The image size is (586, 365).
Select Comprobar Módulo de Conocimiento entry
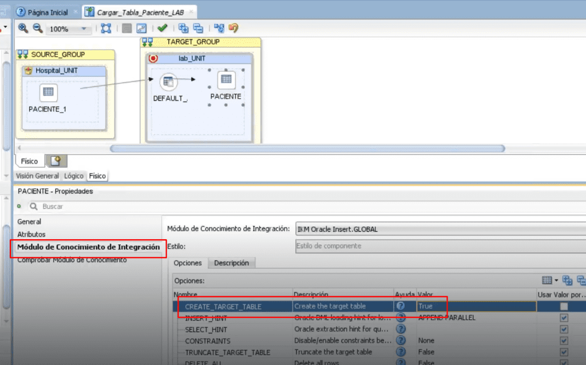click(x=72, y=260)
